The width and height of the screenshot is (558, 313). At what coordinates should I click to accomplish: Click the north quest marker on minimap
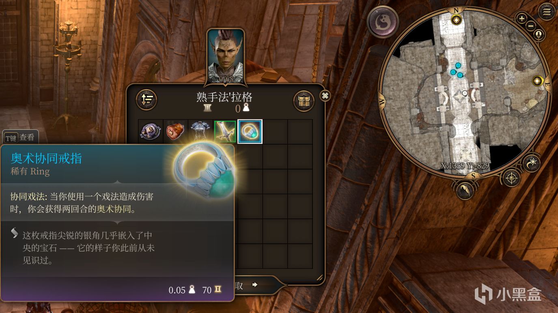tap(457, 19)
